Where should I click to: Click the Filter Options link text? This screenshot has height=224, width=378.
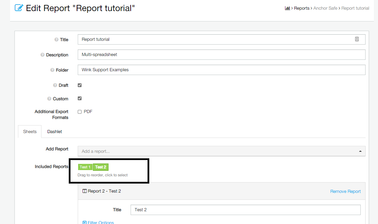(x=101, y=222)
